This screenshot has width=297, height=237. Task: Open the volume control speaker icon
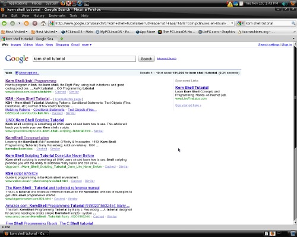tap(285, 4)
